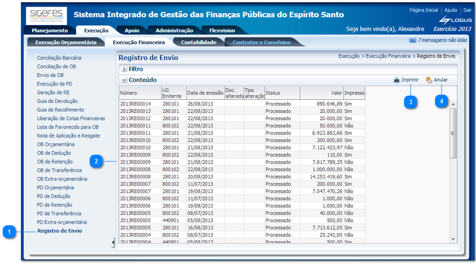Click the Execução breadcrumb link
476x264 pixels.
[x=349, y=56]
